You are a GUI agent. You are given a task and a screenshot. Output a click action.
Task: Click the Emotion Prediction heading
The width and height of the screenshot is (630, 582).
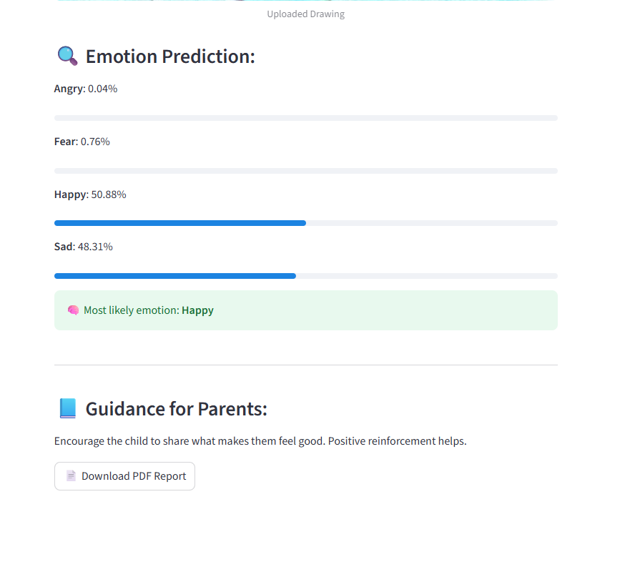170,56
